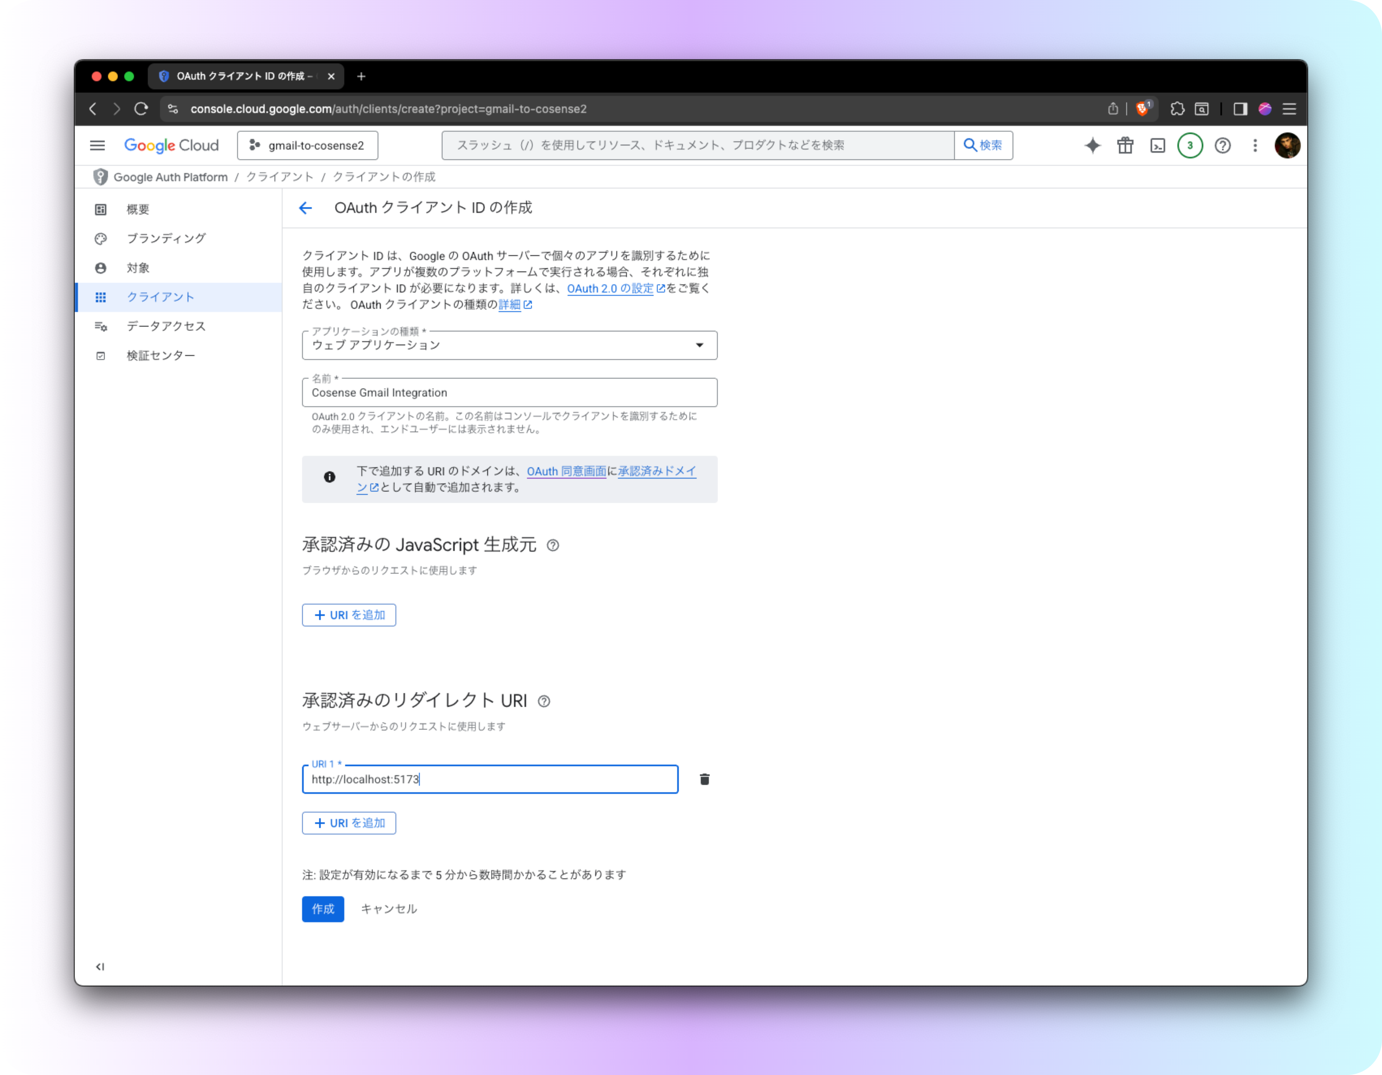This screenshot has height=1075, width=1382.
Task: Collapse the left sidebar panel
Action: click(100, 966)
